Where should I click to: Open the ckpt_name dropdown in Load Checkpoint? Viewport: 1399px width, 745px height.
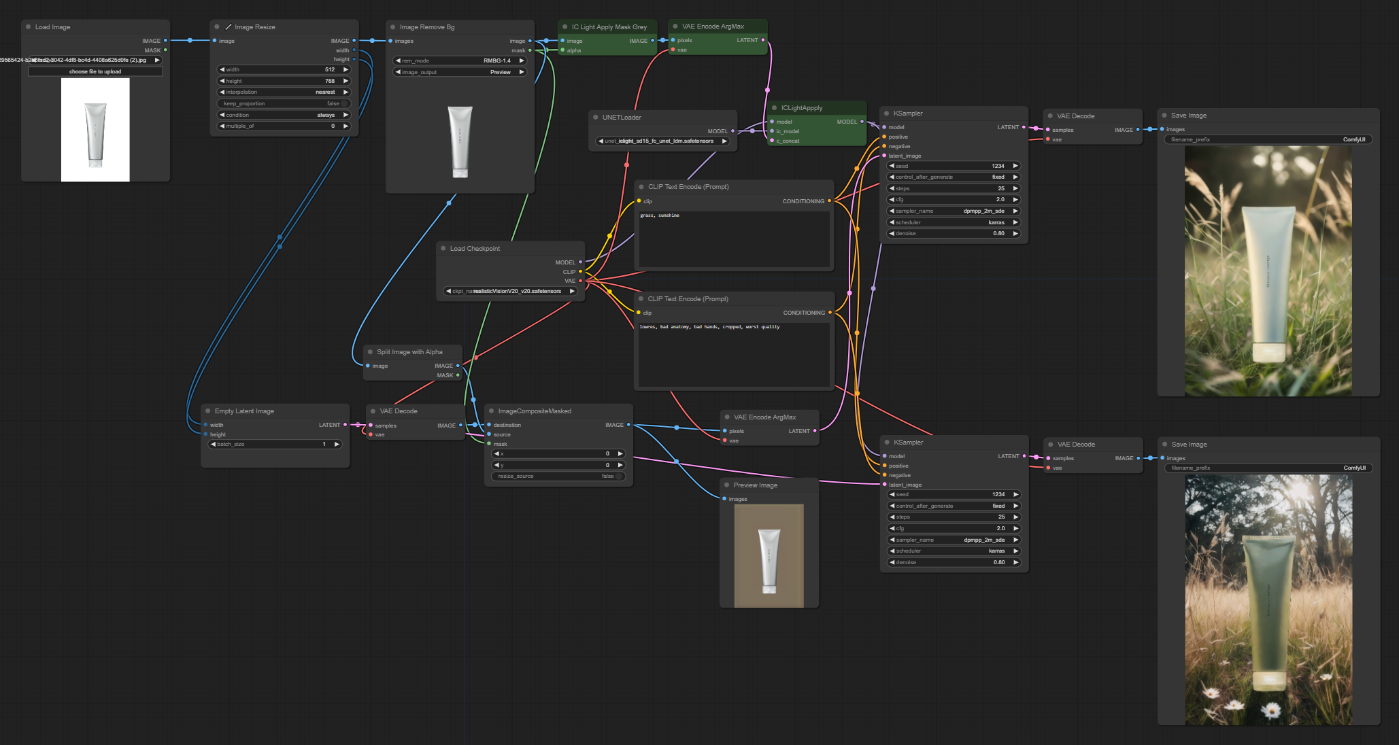[510, 291]
